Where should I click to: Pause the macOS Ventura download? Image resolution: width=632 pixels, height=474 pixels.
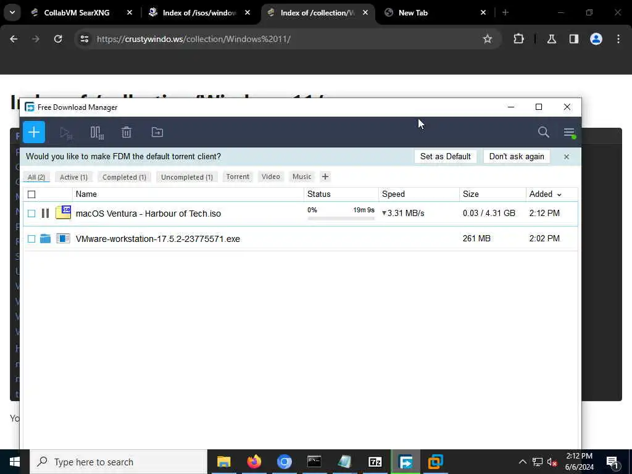(45, 213)
